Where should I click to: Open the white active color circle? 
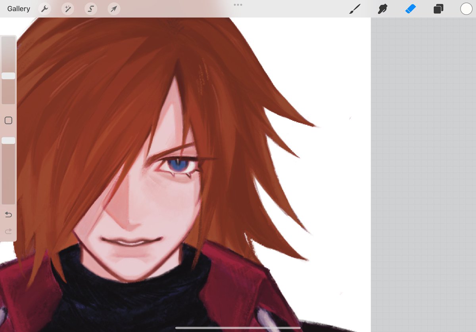pyautogui.click(x=466, y=9)
